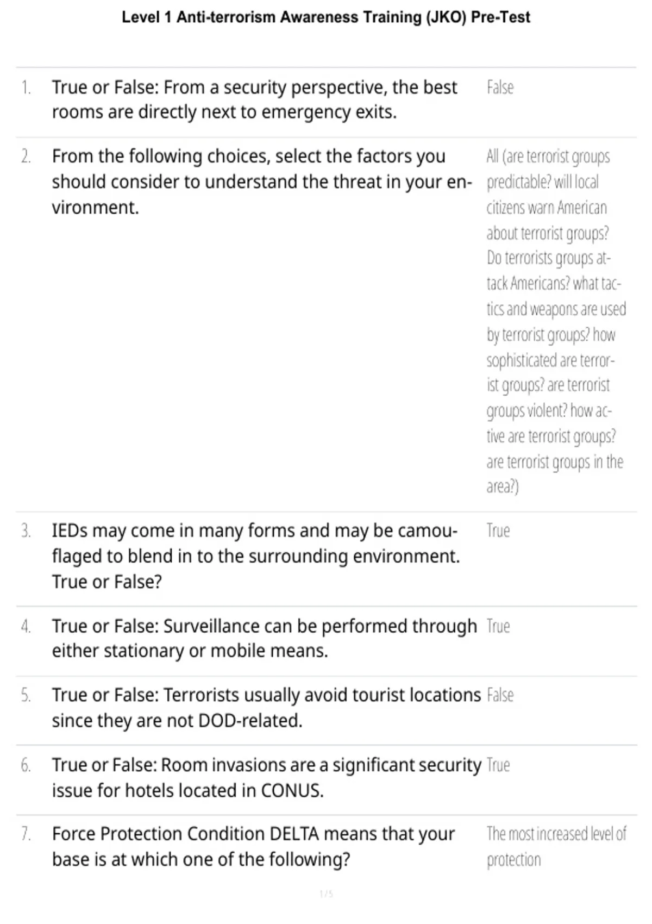Select question 6 about room invasions
Screen dimensions: 652x924
click(x=267, y=777)
